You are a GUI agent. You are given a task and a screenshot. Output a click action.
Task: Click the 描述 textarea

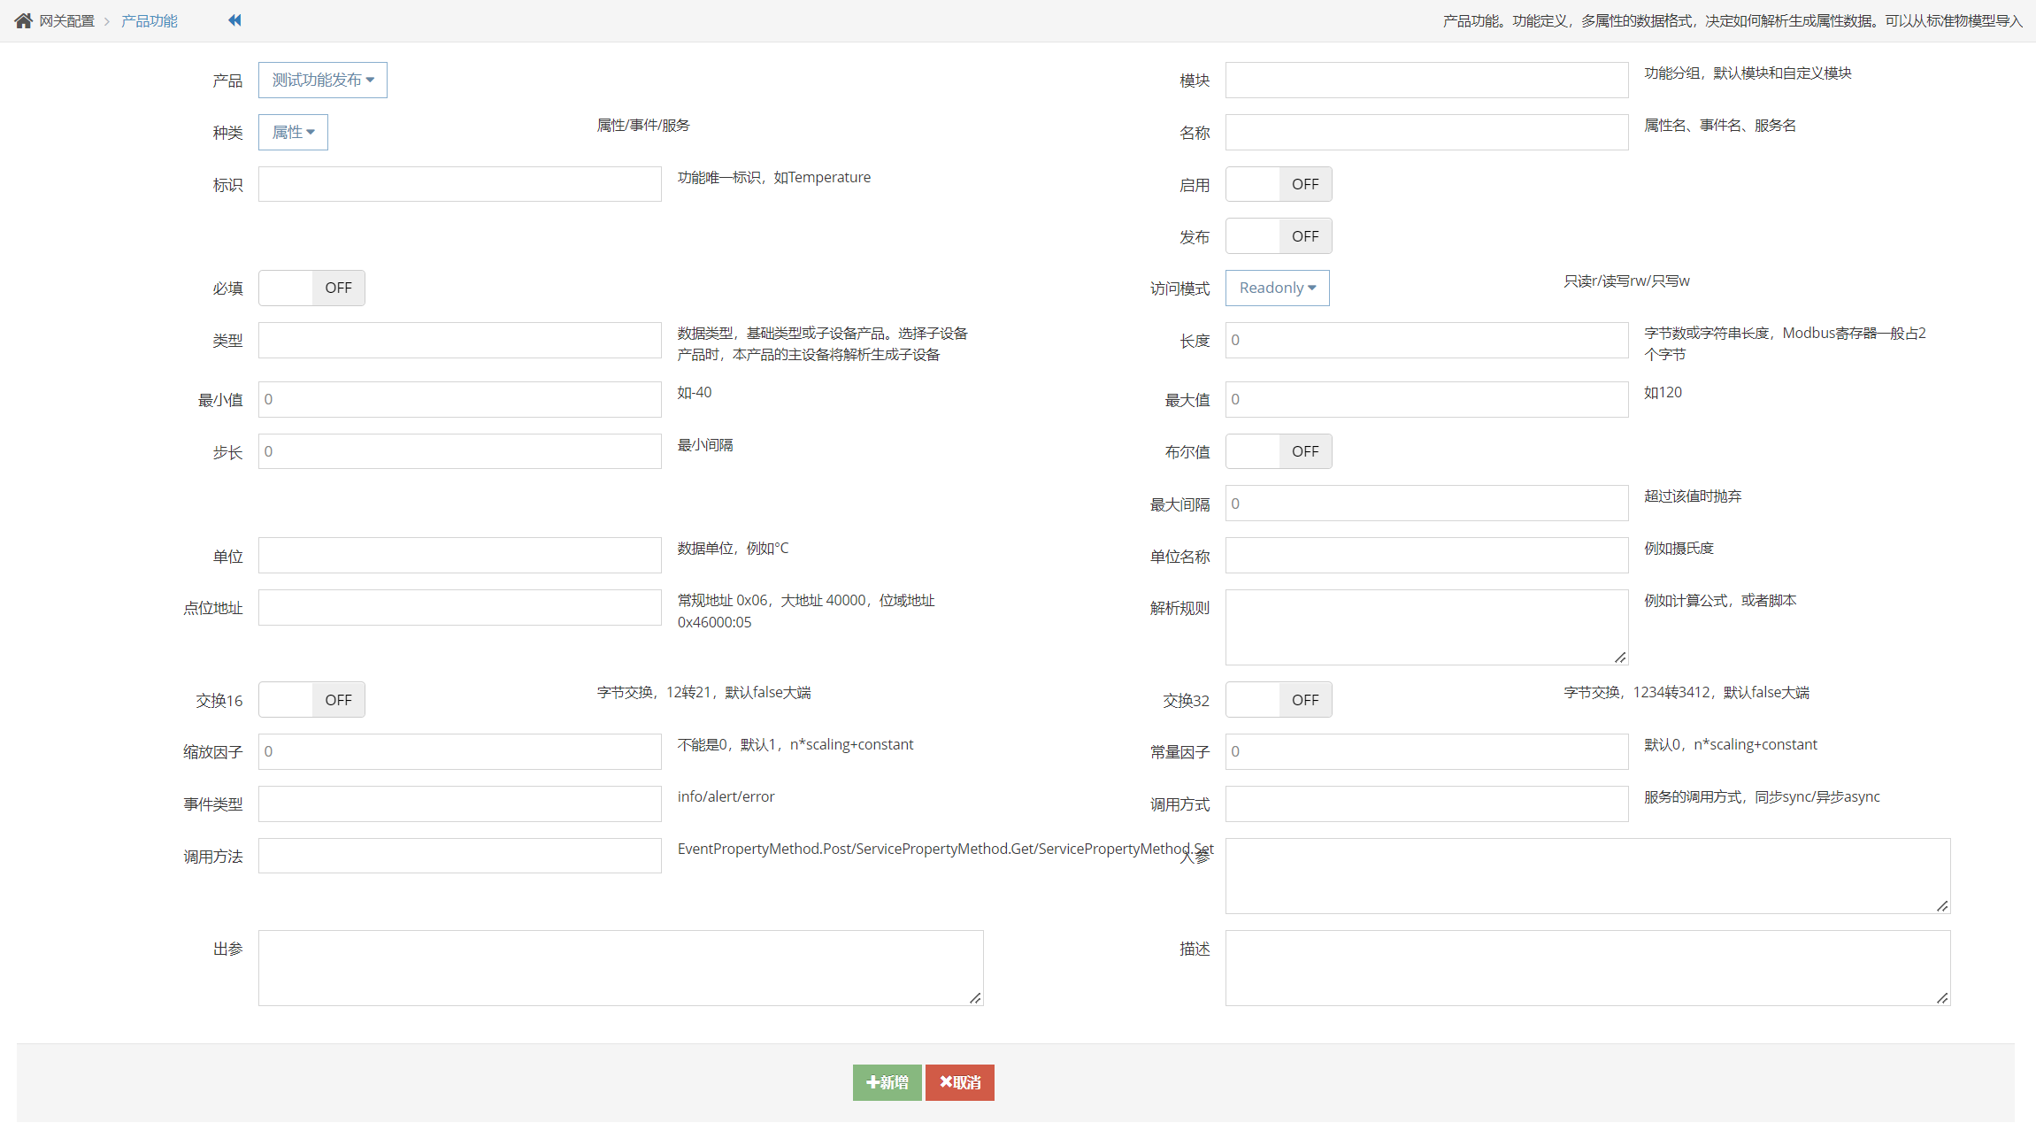pyautogui.click(x=1587, y=967)
